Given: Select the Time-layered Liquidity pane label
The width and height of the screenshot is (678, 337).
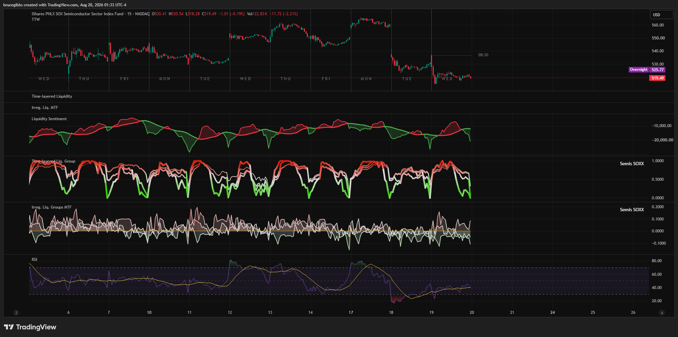Looking at the screenshot, I should [52, 96].
